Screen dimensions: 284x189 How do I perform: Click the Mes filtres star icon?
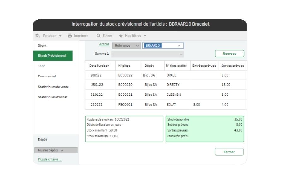[121, 36]
